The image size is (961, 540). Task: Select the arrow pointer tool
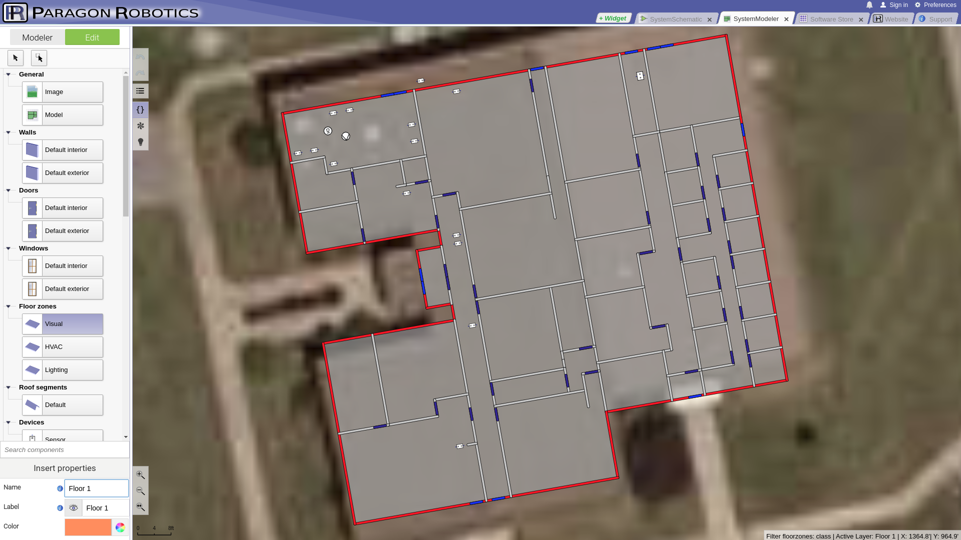click(x=16, y=58)
